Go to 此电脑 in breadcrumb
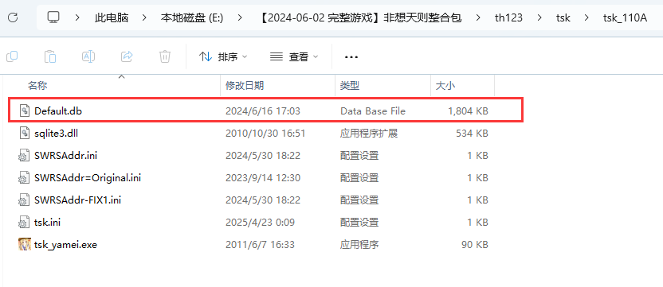 (x=112, y=17)
